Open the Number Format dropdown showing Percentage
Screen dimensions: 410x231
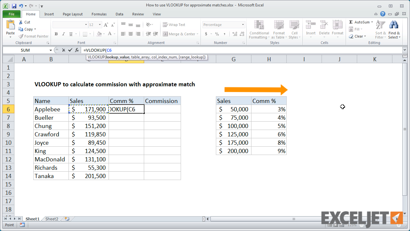tap(224, 25)
